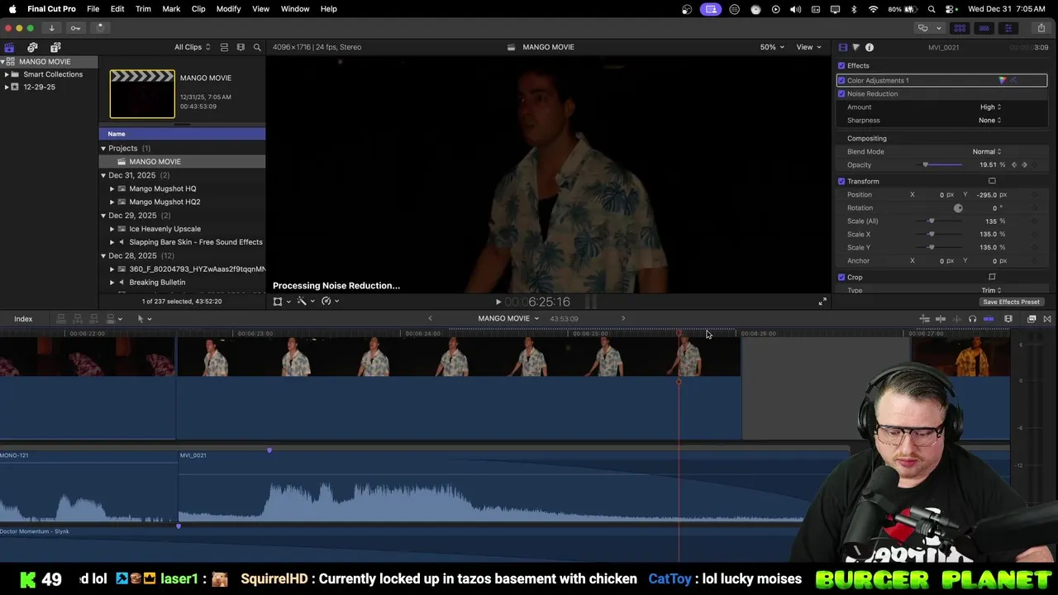The width and height of the screenshot is (1058, 595).
Task: Open the Transitions browser icon
Action: pos(1047,318)
